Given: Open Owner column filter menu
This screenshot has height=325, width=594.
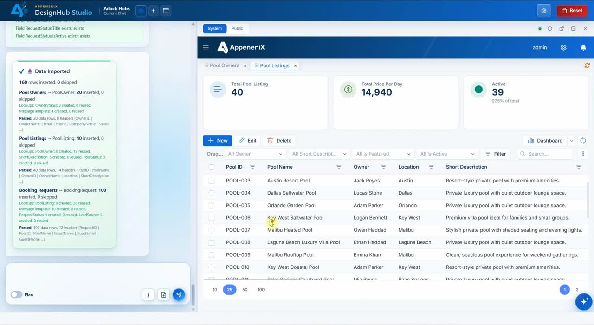Looking at the screenshot, I should click(384, 167).
